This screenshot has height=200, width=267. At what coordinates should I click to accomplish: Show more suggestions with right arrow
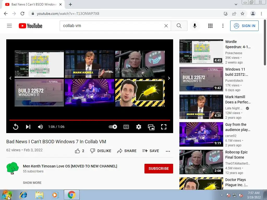[169, 78]
